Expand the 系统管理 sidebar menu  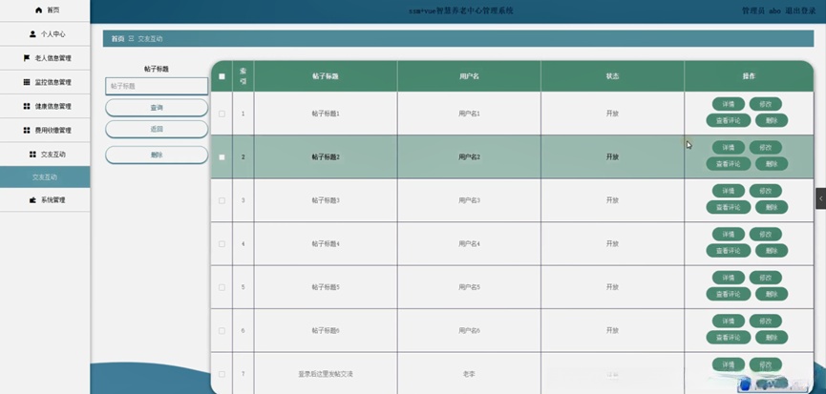pos(46,200)
